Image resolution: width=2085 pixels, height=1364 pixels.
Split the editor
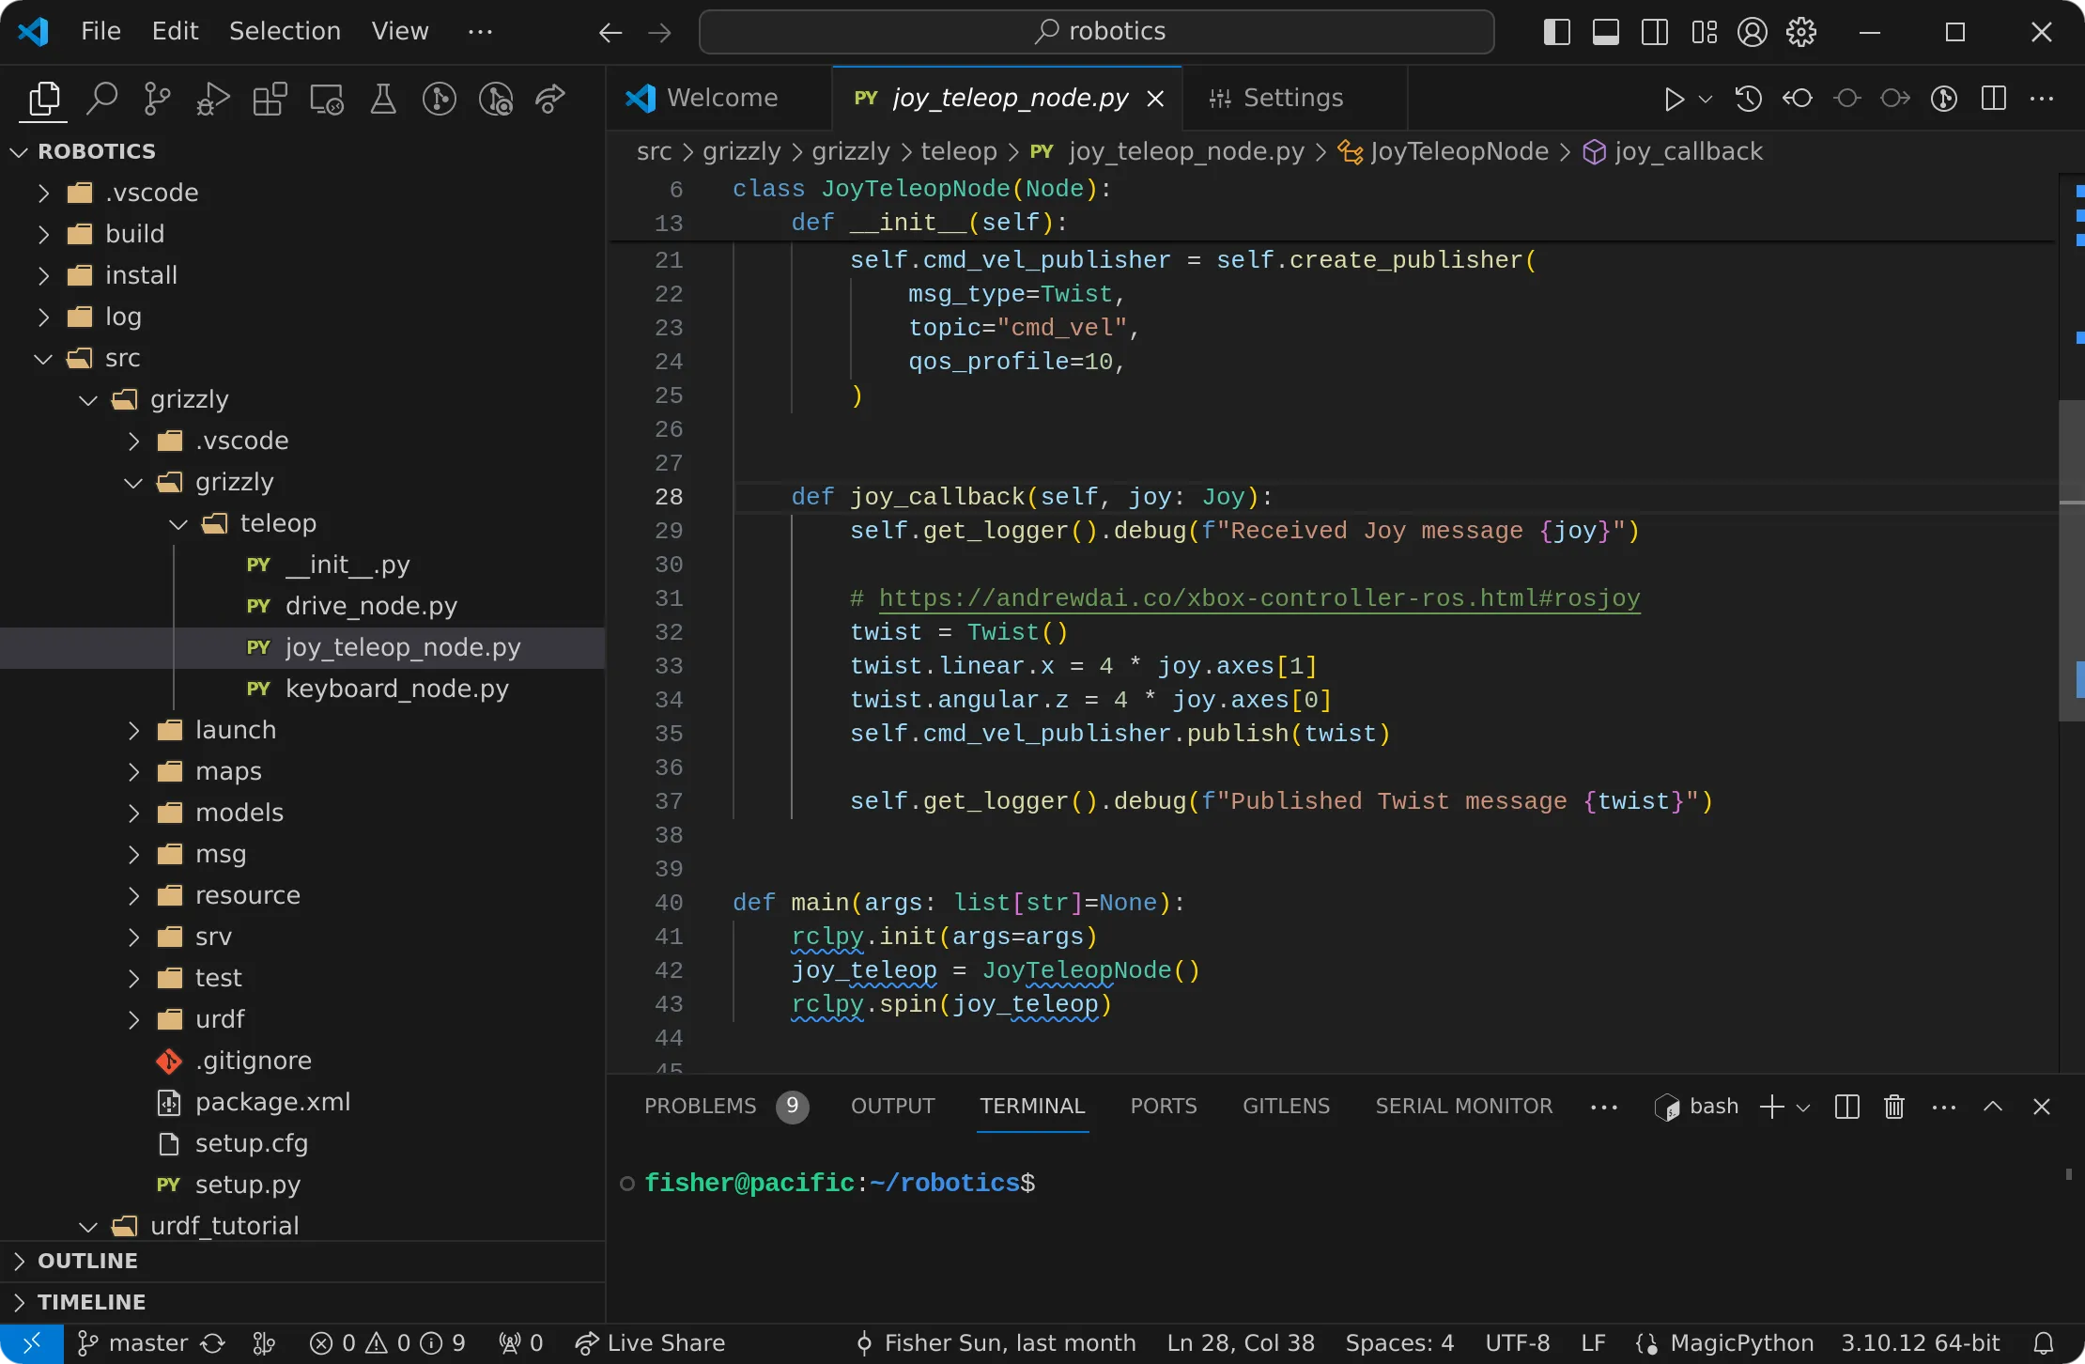(x=1993, y=99)
